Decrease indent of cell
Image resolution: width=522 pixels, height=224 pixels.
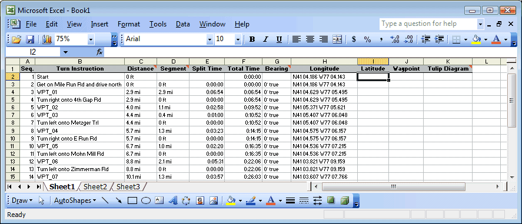(x=425, y=39)
